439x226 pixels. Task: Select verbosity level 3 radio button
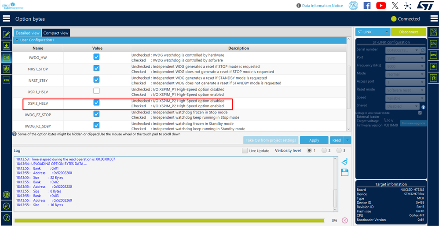pyautogui.click(x=339, y=150)
